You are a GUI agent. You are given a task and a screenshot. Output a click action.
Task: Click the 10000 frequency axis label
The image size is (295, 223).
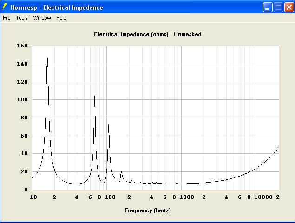pyautogui.click(x=263, y=197)
